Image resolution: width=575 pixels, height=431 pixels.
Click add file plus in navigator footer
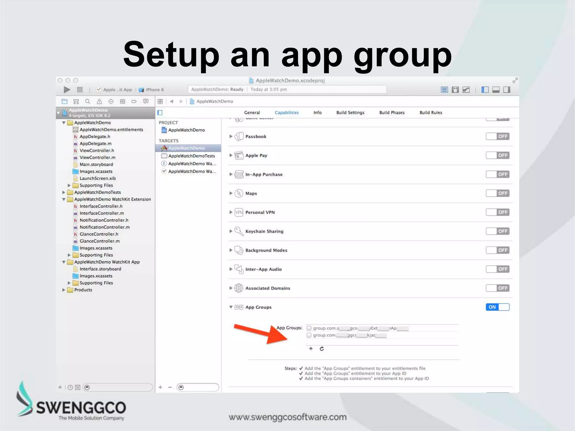point(60,387)
